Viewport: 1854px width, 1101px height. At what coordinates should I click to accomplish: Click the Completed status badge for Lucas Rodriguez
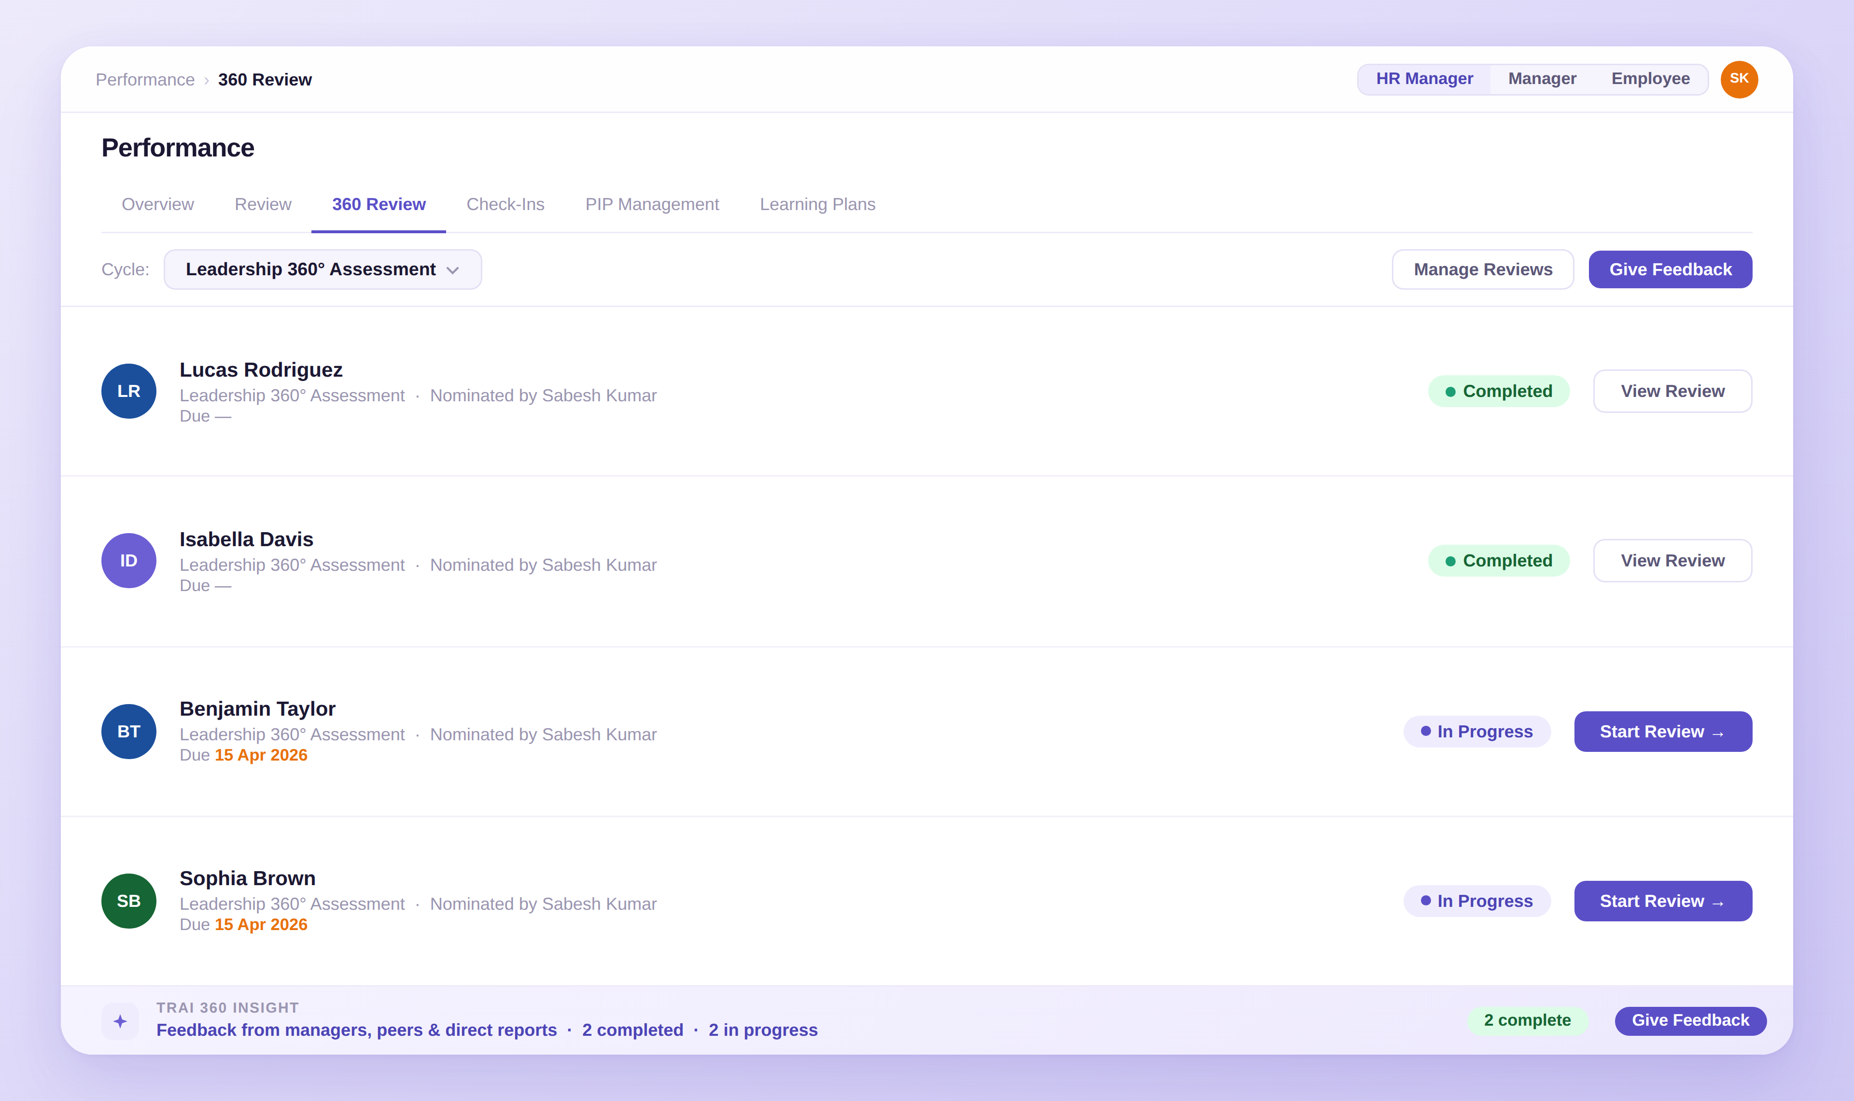pos(1499,390)
